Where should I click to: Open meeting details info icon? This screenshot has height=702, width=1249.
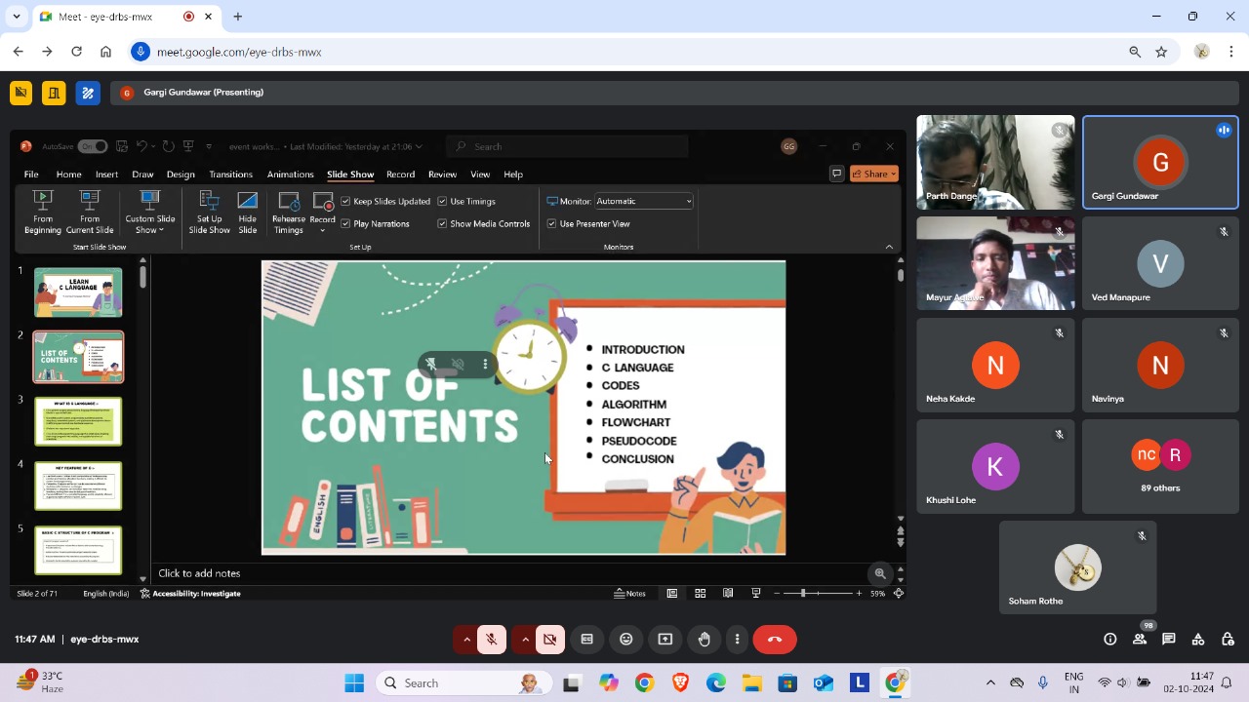pyautogui.click(x=1109, y=640)
